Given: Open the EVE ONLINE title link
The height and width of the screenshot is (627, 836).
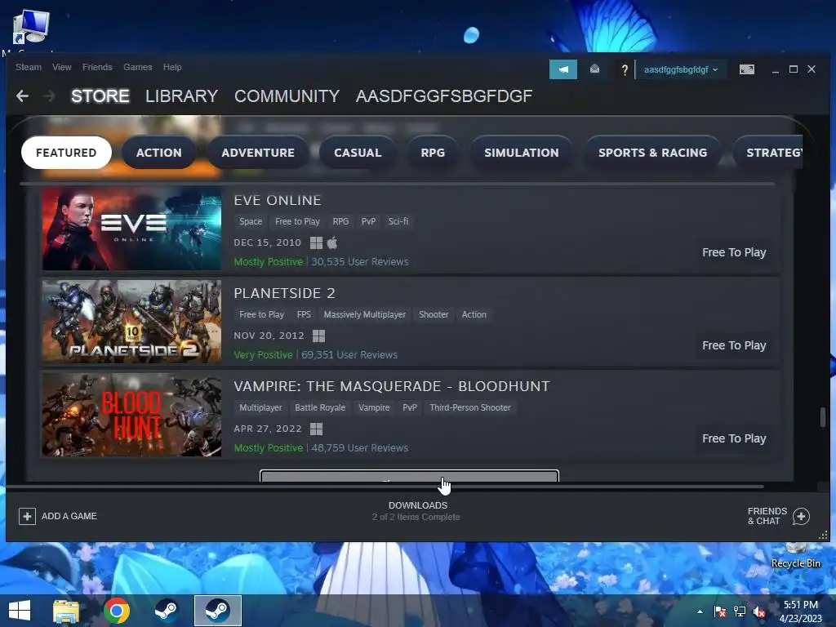Looking at the screenshot, I should coord(278,201).
